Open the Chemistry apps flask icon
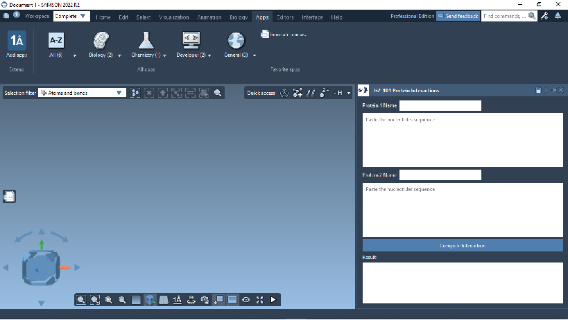 pos(144,40)
